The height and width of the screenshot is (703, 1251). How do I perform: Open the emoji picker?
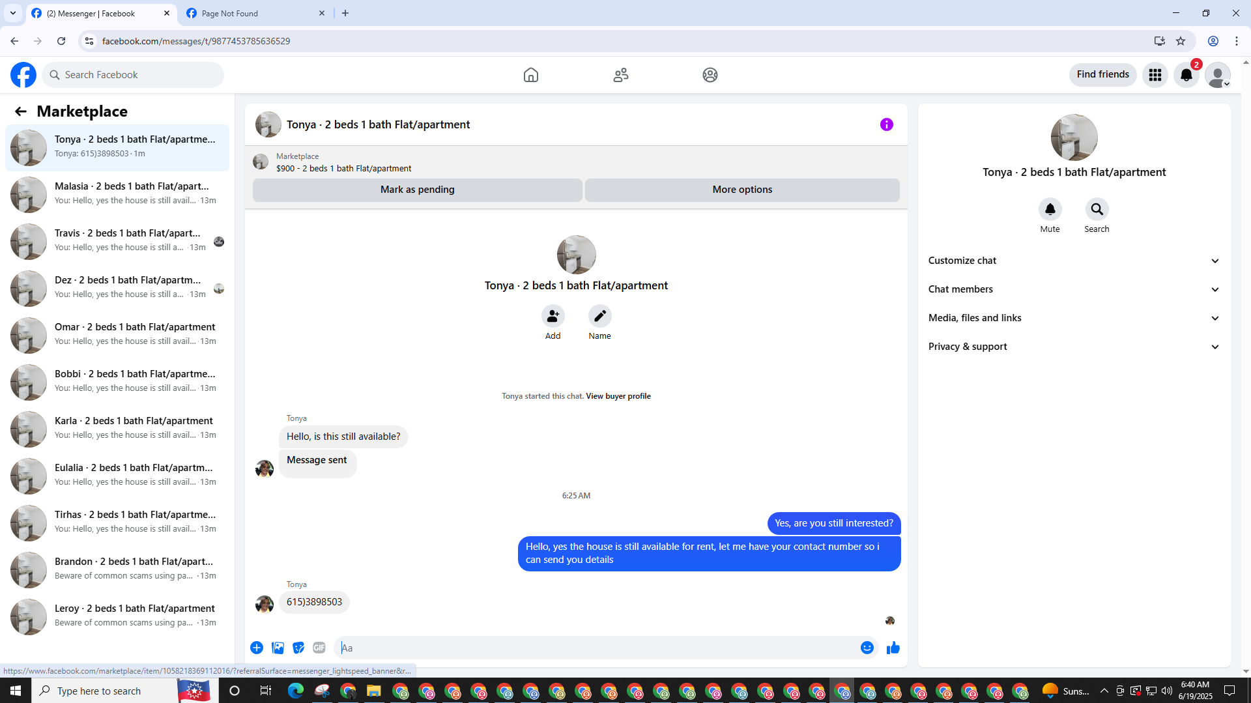(x=867, y=648)
